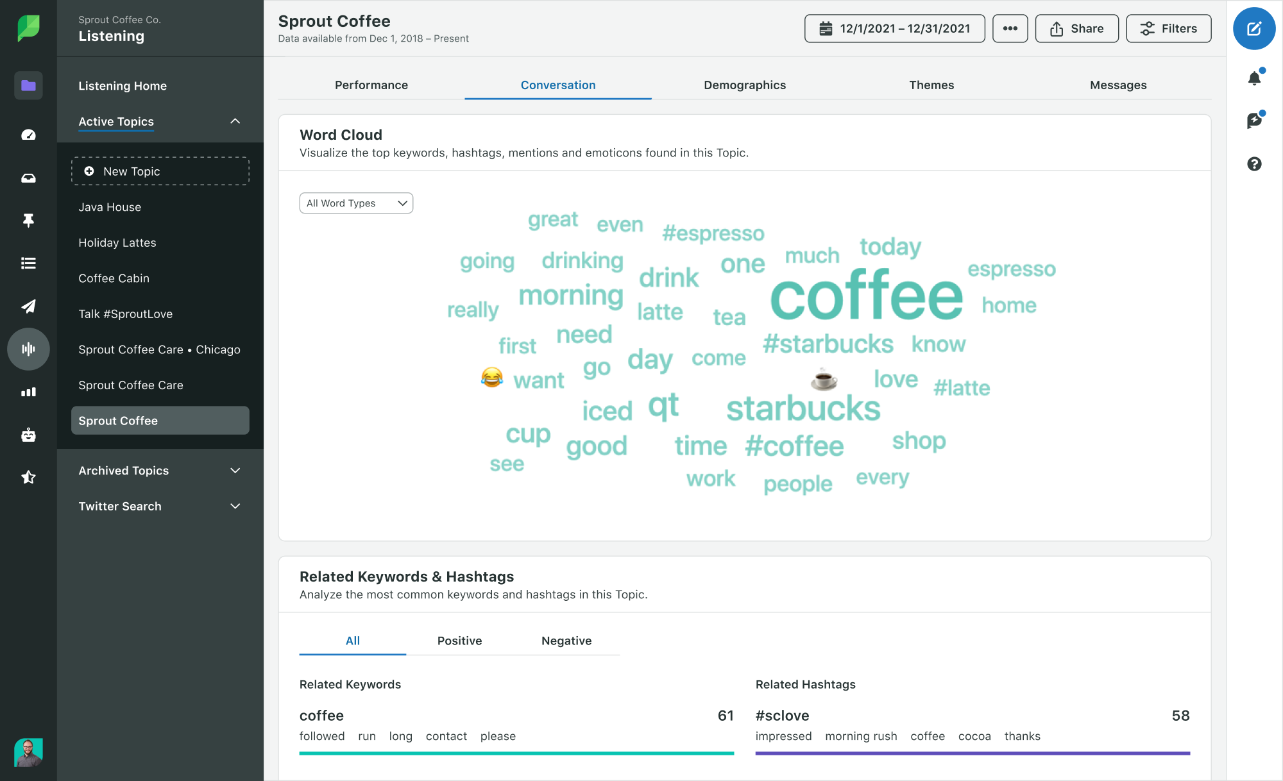Click the Filters button

(x=1168, y=28)
